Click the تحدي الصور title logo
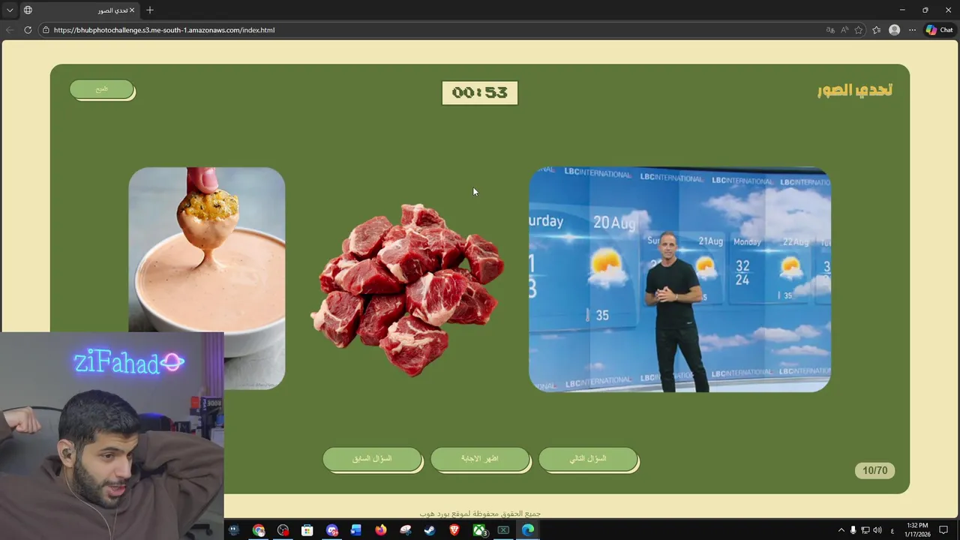960x540 pixels. (x=854, y=90)
